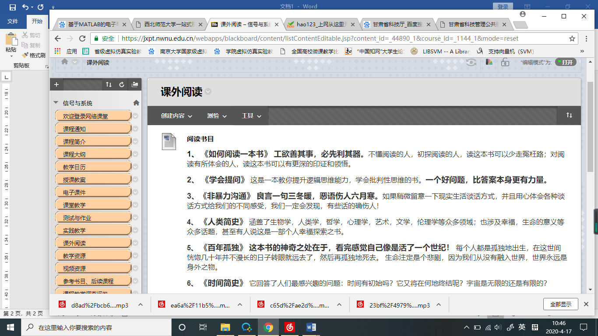Viewport: 598px width, 336px height.
Task: Toggle edit mode 打开 switch
Action: coord(565,62)
